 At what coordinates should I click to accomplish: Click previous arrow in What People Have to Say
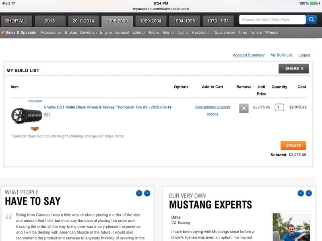point(139,193)
